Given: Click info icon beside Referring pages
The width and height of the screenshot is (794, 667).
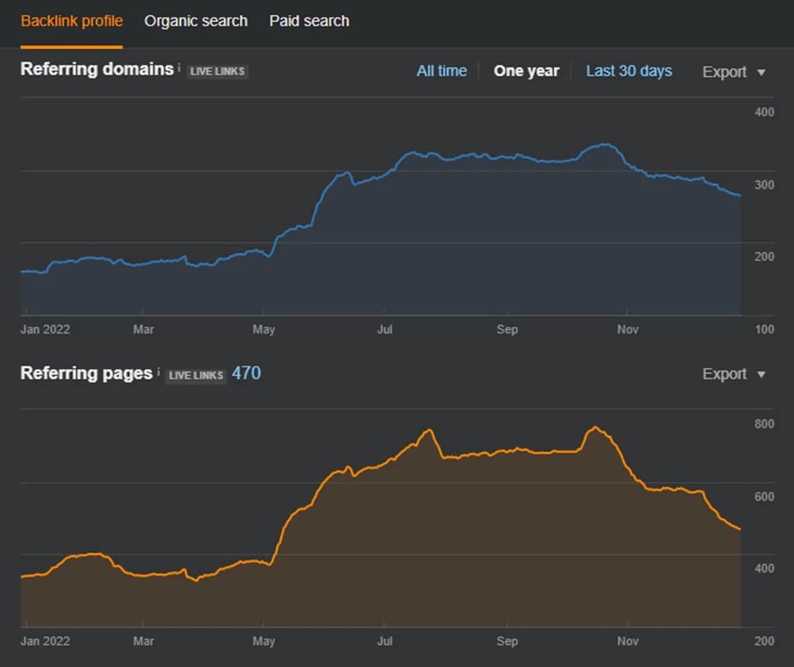Looking at the screenshot, I should point(159,371).
